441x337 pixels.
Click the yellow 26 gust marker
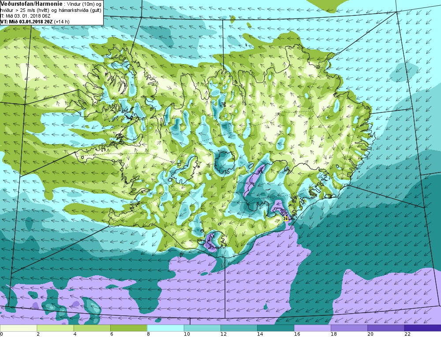pyautogui.click(x=285, y=219)
